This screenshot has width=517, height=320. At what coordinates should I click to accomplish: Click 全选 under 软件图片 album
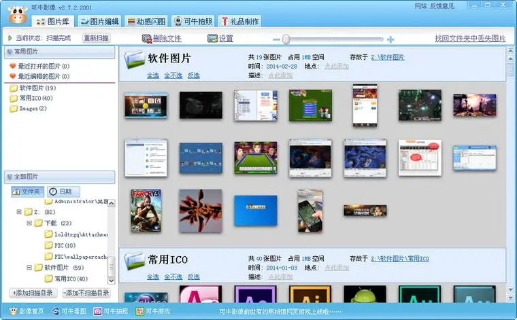[x=152, y=75]
